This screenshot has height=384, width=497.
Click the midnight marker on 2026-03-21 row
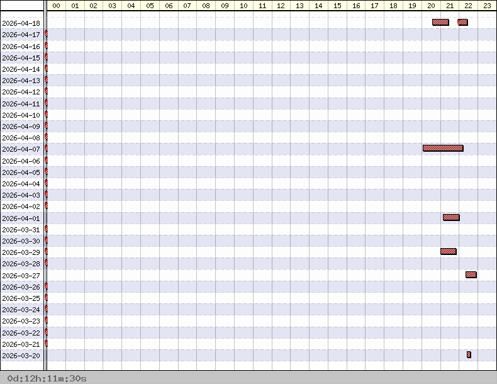click(x=47, y=344)
